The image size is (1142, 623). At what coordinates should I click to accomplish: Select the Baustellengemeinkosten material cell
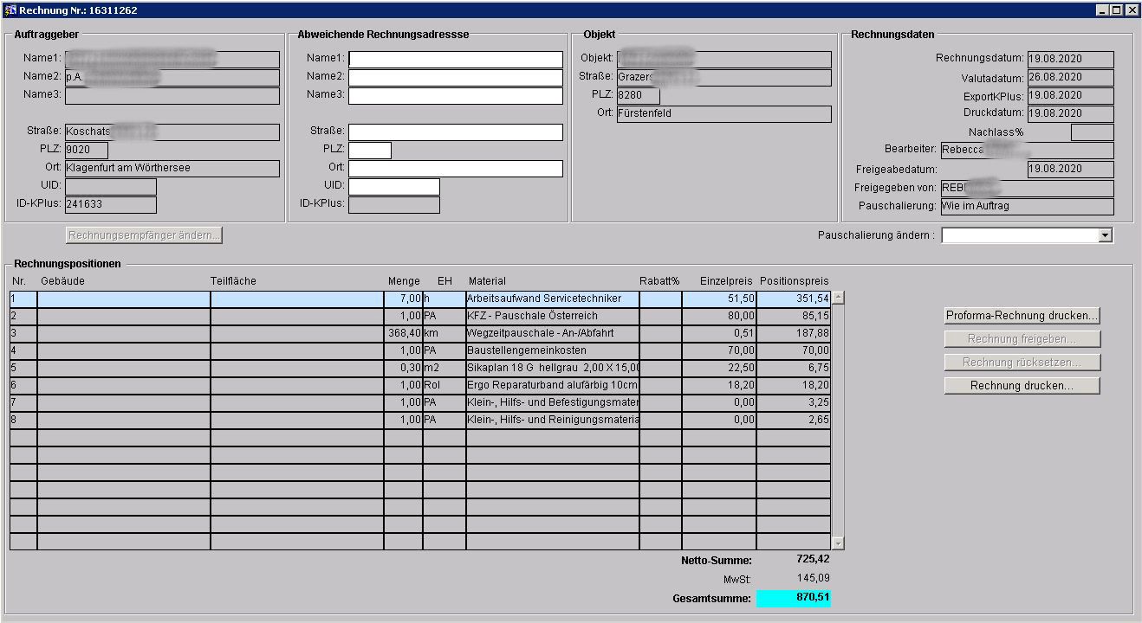552,351
